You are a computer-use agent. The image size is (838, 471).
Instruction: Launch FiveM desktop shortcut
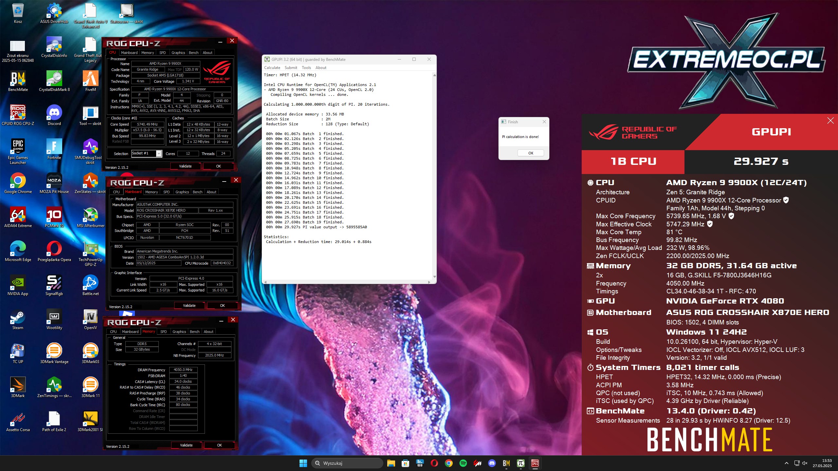pos(91,81)
